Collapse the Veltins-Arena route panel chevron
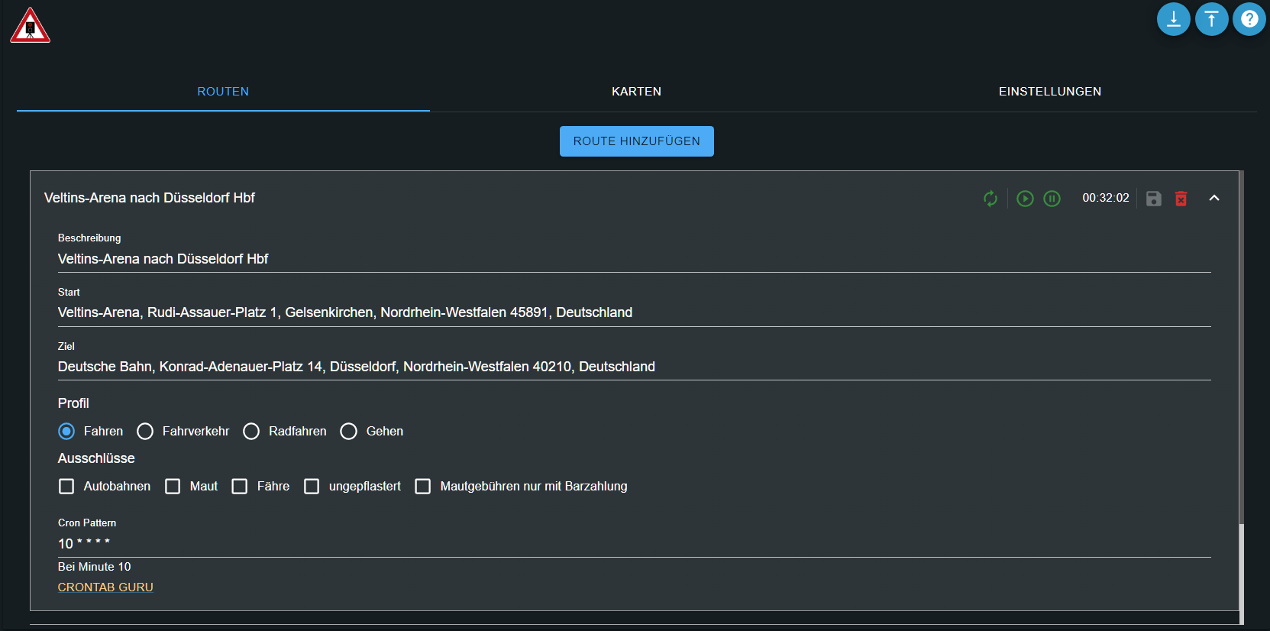Image resolution: width=1270 pixels, height=631 pixels. pyautogui.click(x=1214, y=198)
